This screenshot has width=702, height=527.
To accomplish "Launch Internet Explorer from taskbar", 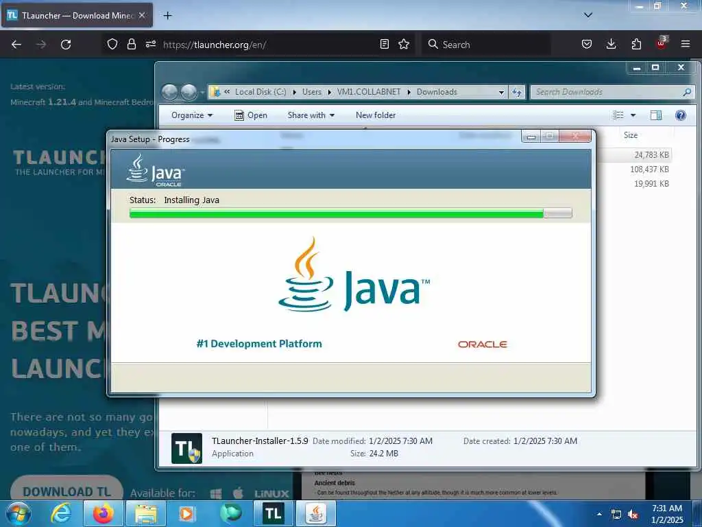I will [61, 513].
